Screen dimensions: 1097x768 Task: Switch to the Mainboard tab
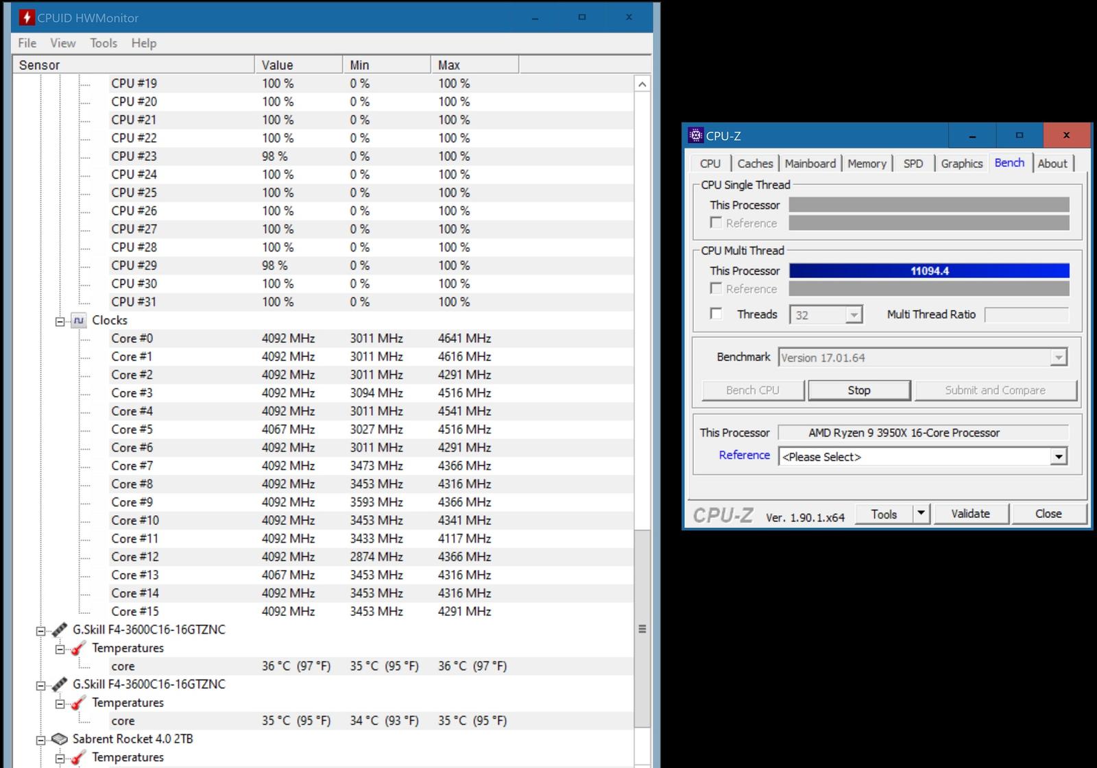[x=810, y=164]
